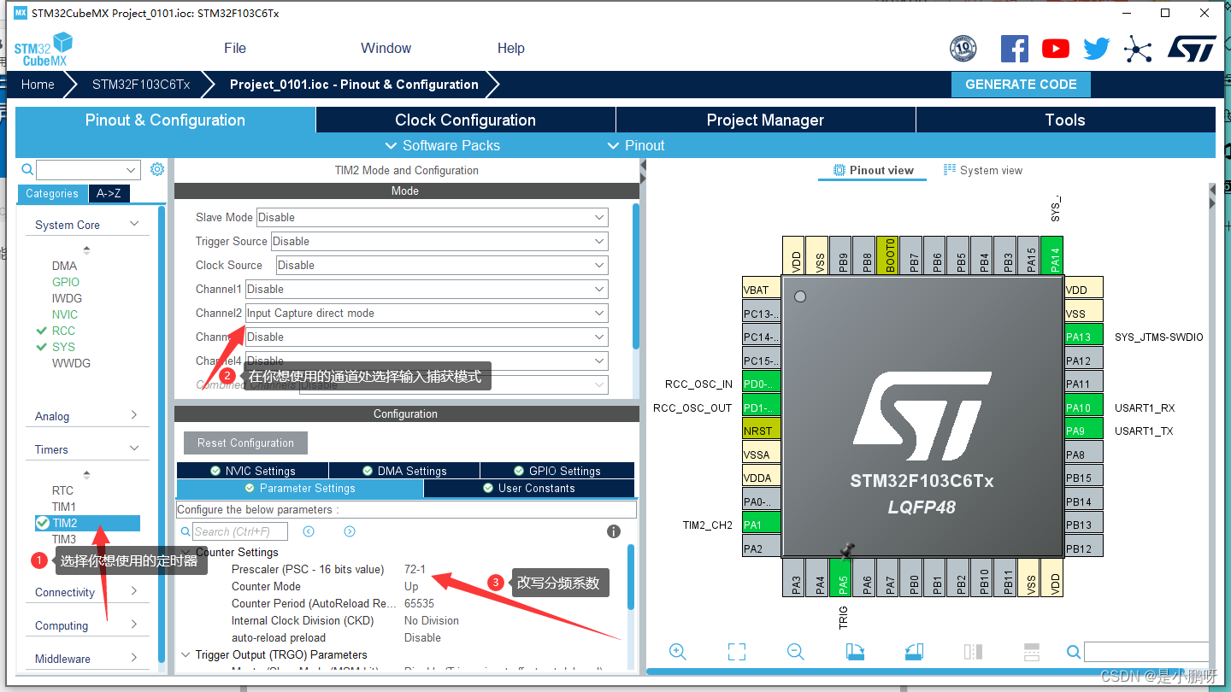Image resolution: width=1231 pixels, height=692 pixels.
Task: Click the green PA5 pin
Action: [842, 577]
